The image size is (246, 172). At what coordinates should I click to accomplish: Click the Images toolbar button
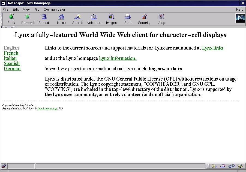(111, 19)
